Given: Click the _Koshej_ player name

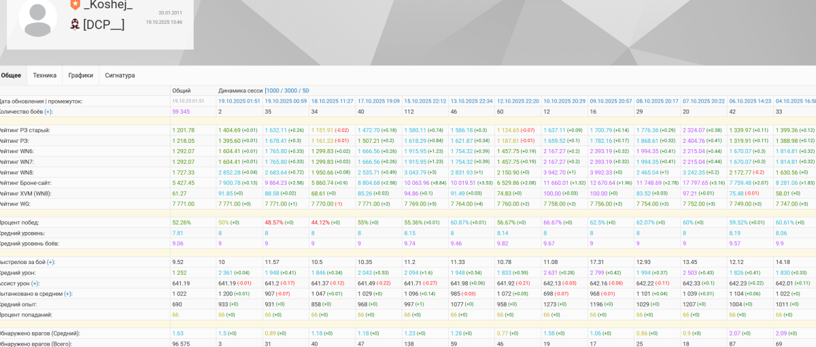Looking at the screenshot, I should click(107, 5).
